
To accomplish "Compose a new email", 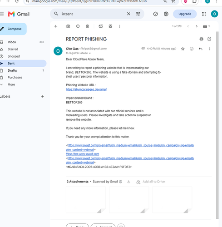I will 13,29.
